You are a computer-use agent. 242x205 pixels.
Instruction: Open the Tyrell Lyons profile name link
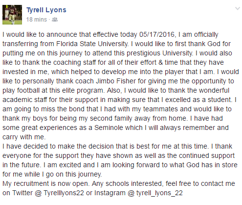point(46,10)
